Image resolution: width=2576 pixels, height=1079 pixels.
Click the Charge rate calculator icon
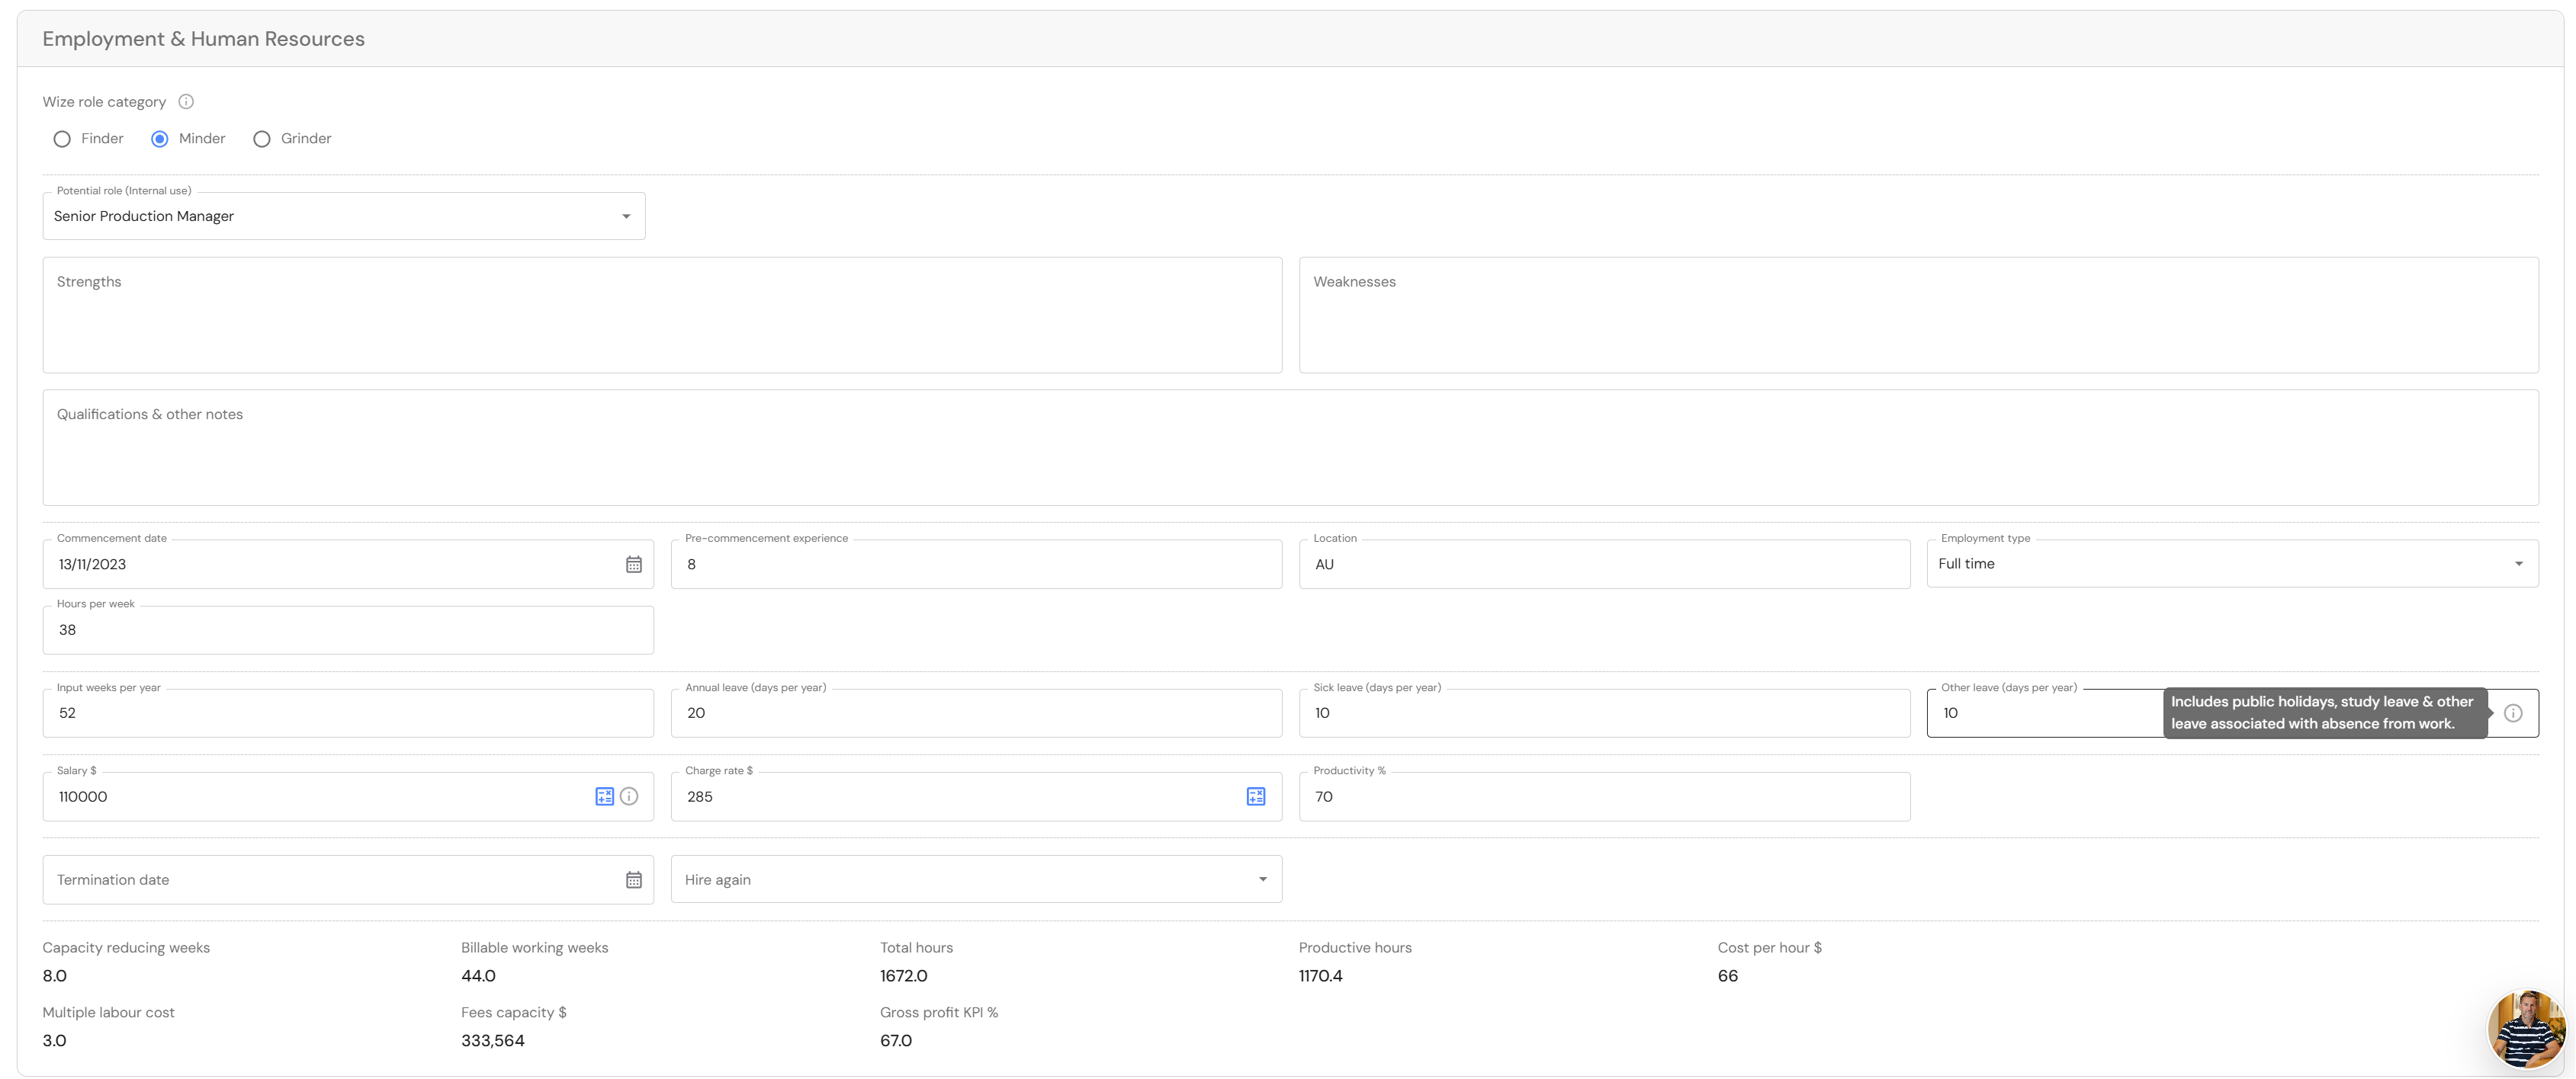[x=1256, y=796]
